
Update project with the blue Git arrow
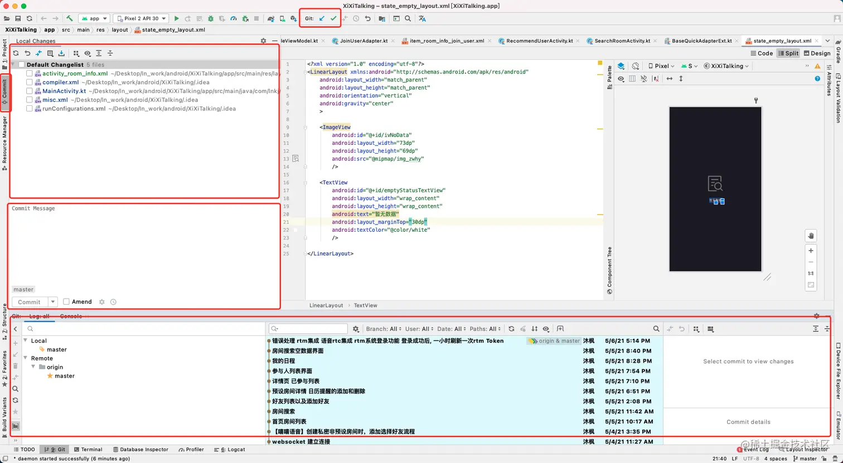(322, 18)
